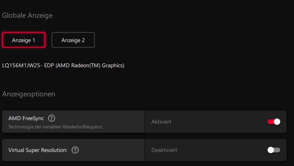Image resolution: width=294 pixels, height=166 pixels.
Task: Click the Deaktiviert status text
Action: click(164, 150)
